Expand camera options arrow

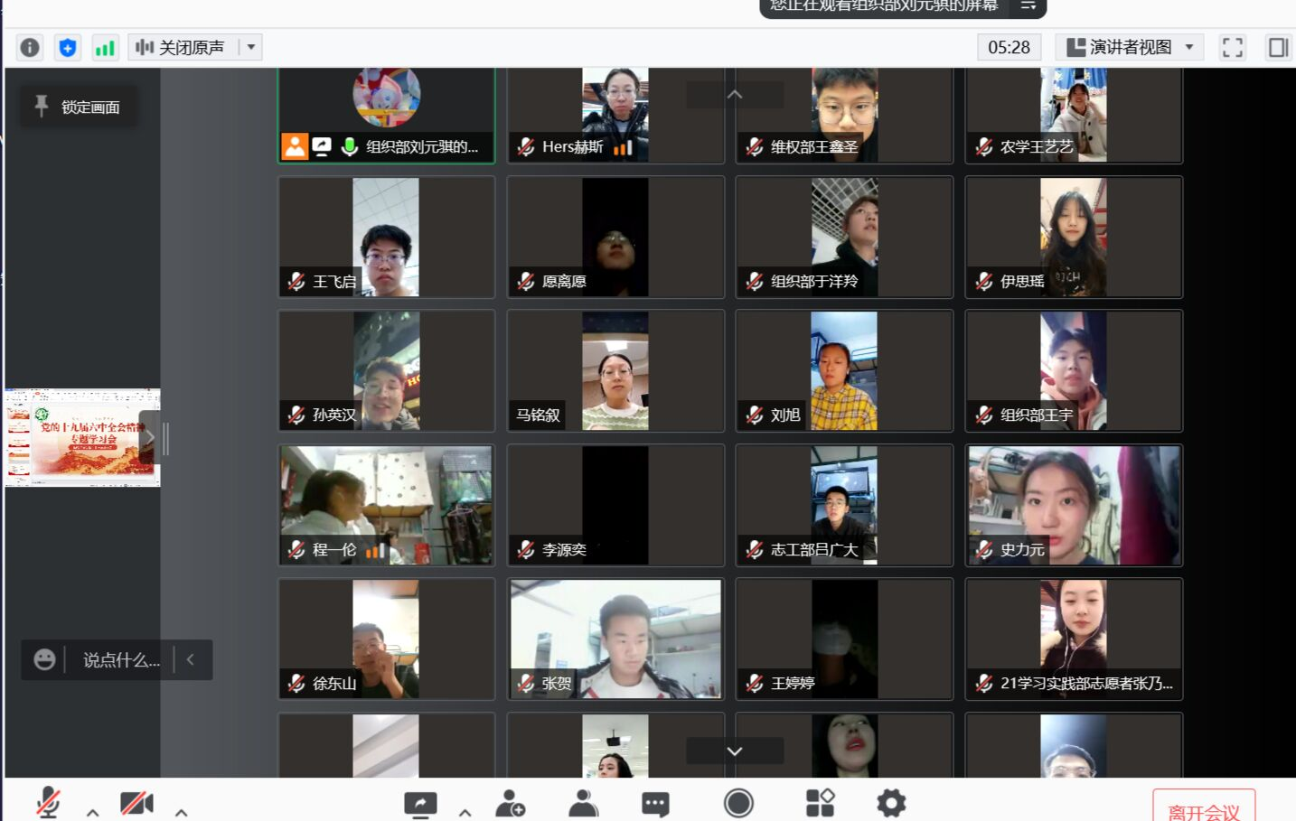point(181,812)
